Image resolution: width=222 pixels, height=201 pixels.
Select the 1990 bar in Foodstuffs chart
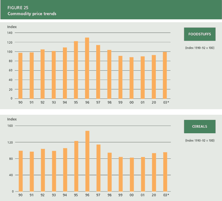21,76
